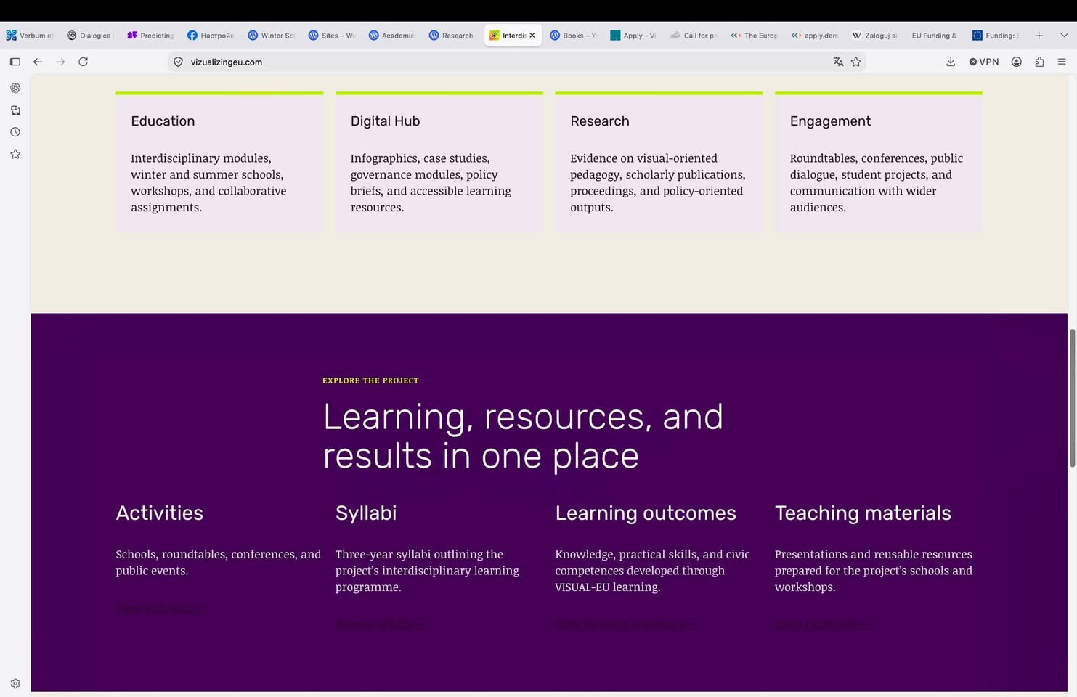Open the extensions puzzle icon

1039,62
